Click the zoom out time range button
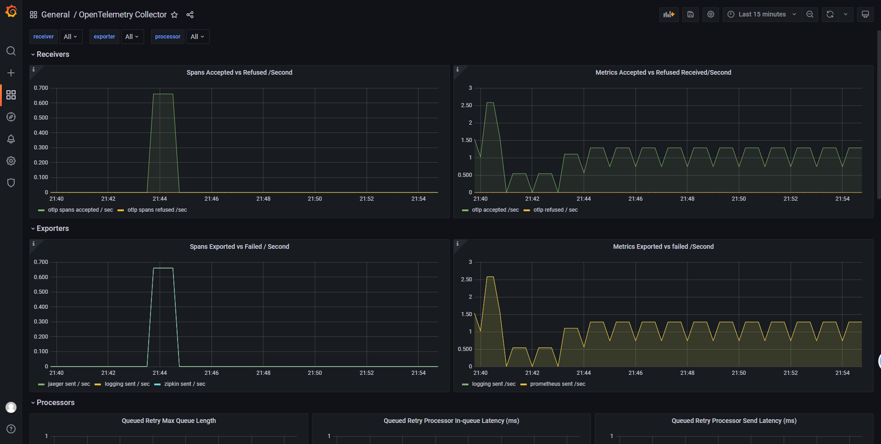 click(810, 14)
